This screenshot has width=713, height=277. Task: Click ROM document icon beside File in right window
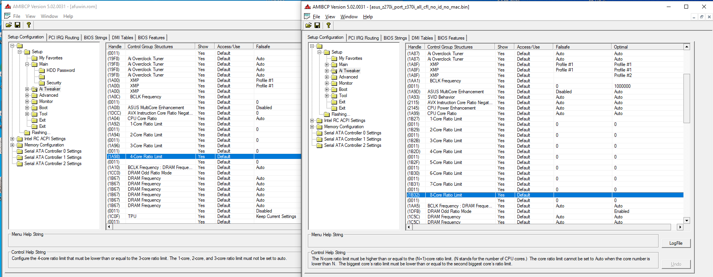(307, 16)
